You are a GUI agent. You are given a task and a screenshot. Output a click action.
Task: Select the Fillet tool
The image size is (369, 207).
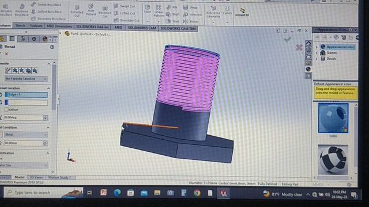coord(148,9)
